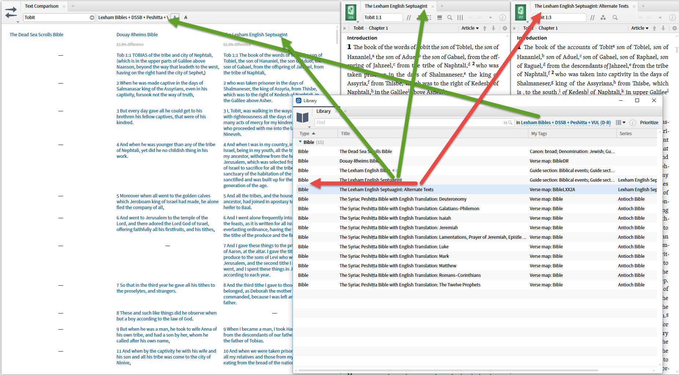The width and height of the screenshot is (679, 375).
Task: Click the go arrow in the Tobit reference box
Action: (x=92, y=18)
